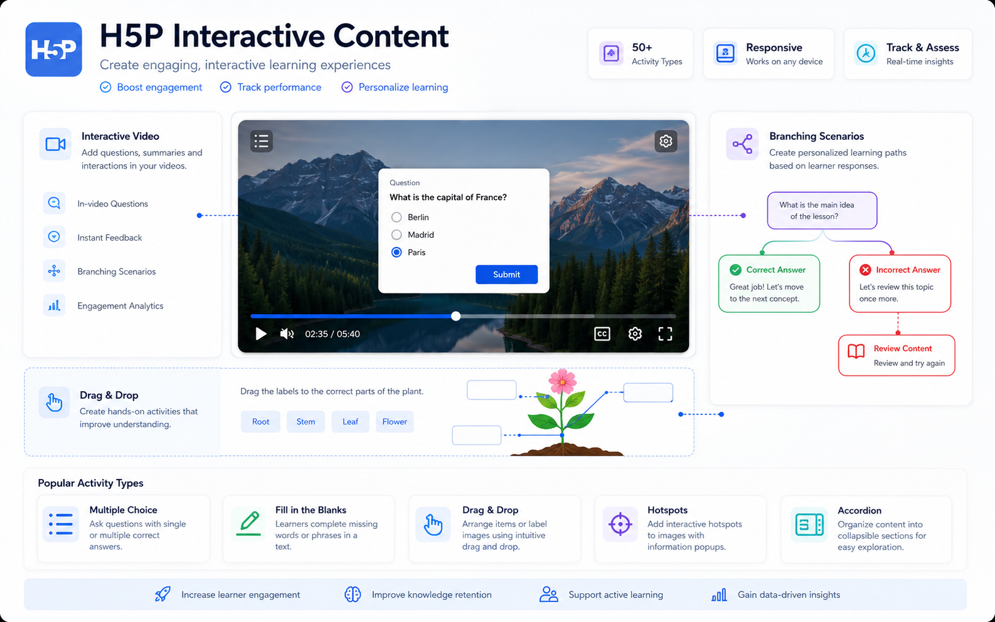Image resolution: width=995 pixels, height=622 pixels.
Task: Click the Track & Assess clock icon
Action: (x=866, y=54)
